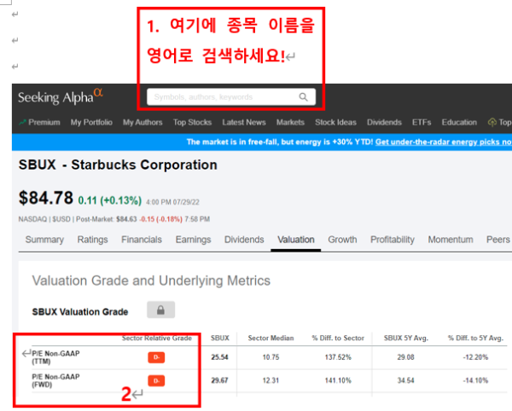Image resolution: width=512 pixels, height=411 pixels.
Task: Open the Premium menu item
Action: tap(44, 122)
